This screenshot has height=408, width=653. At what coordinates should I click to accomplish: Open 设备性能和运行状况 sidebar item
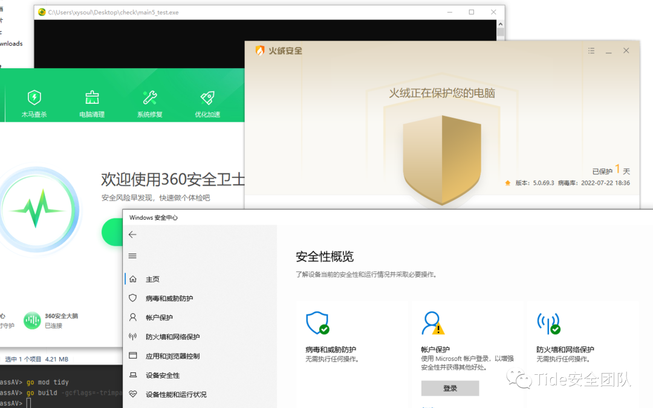click(201, 394)
